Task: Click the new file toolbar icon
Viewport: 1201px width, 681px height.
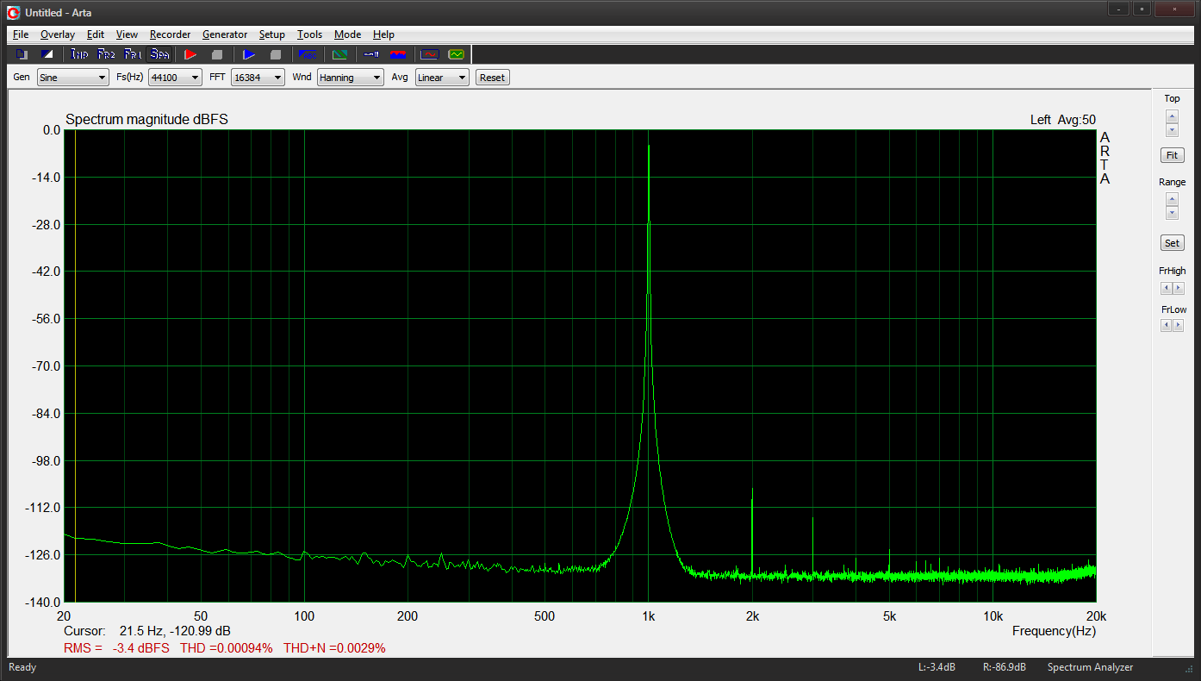Action: click(22, 54)
